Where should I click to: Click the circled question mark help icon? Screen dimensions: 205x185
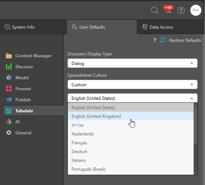[x=181, y=10]
